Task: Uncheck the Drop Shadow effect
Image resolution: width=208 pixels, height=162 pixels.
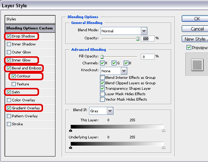Action: (x=9, y=36)
